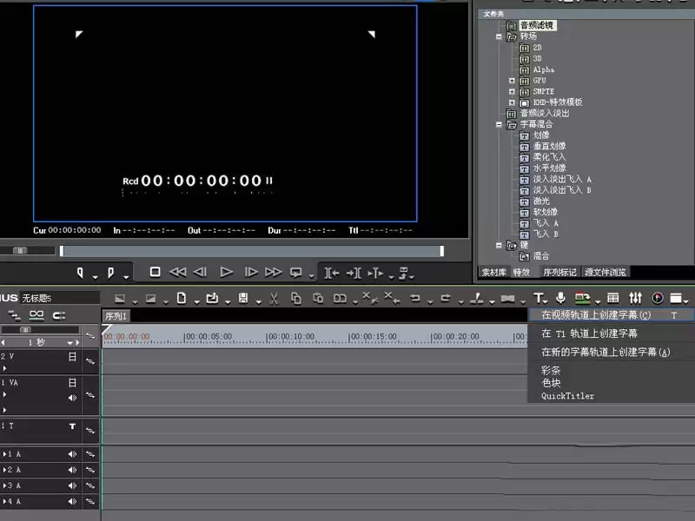Expand the GPU transitions folder

(x=512, y=81)
